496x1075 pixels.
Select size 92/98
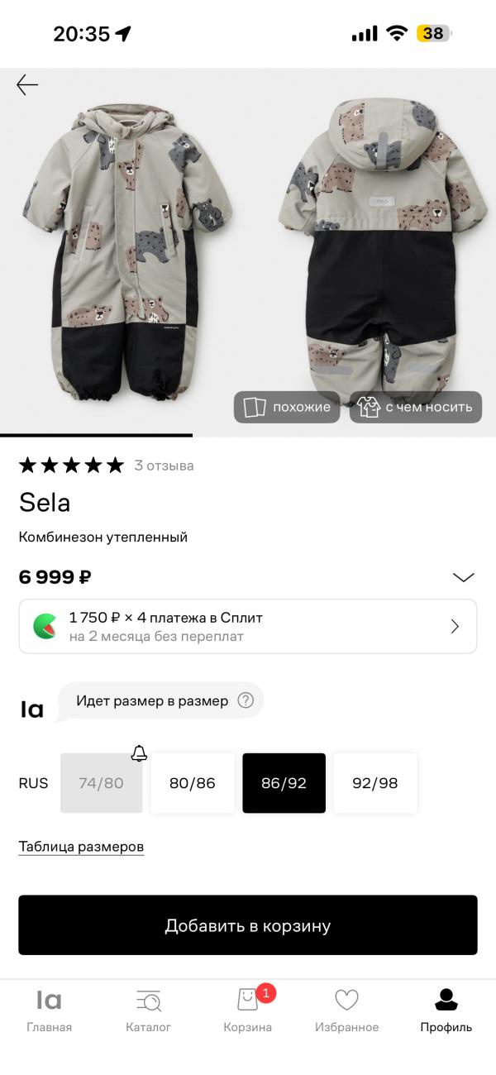click(x=375, y=783)
